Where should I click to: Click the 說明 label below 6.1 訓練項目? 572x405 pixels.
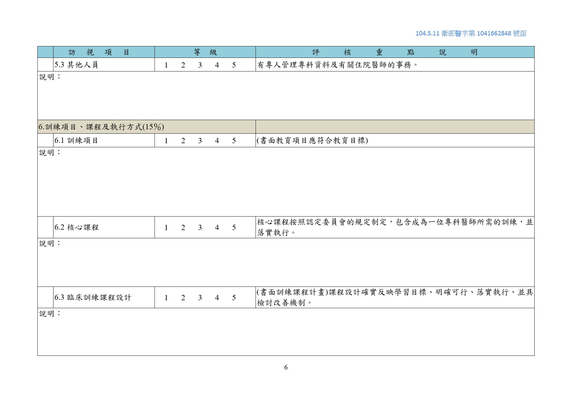[x=50, y=153]
